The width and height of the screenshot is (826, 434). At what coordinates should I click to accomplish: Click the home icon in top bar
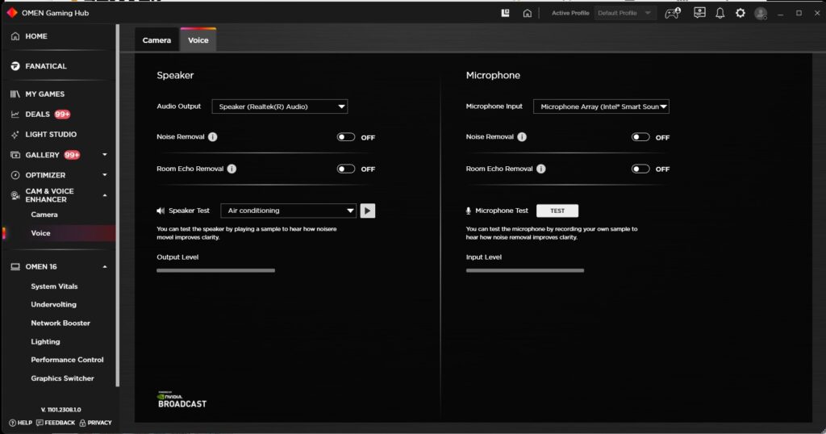click(527, 13)
